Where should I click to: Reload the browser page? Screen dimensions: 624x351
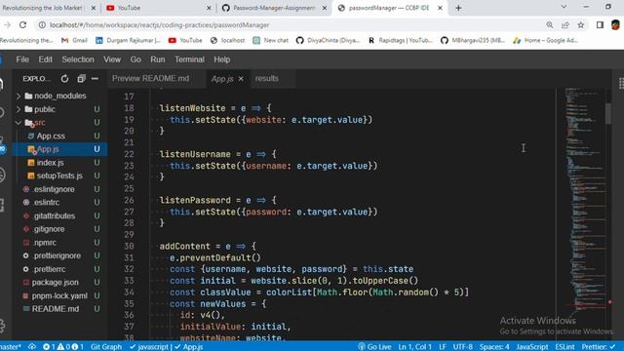pyautogui.click(x=23, y=24)
